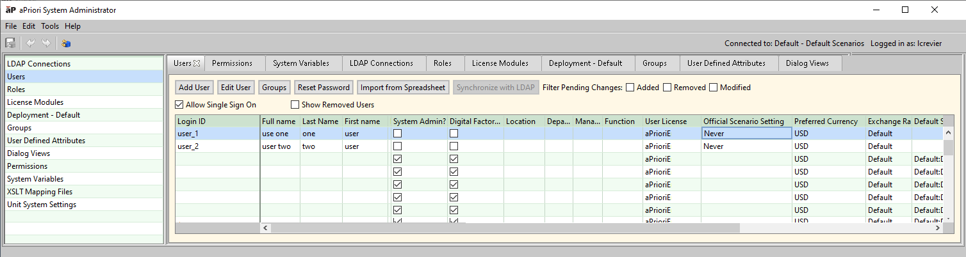Image resolution: width=966 pixels, height=257 pixels.
Task: Open the Tools menu
Action: pos(50,26)
